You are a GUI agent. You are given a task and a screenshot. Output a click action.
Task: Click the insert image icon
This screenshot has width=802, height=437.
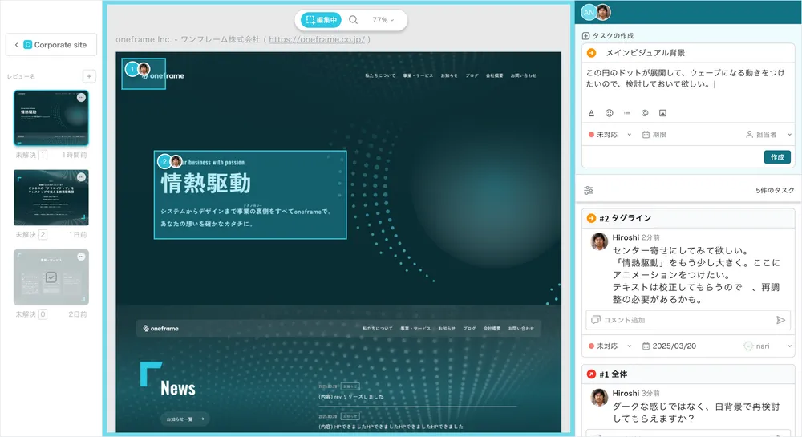(x=662, y=113)
